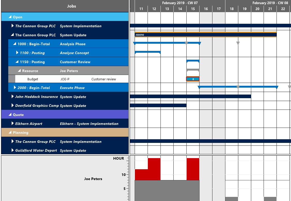Expand the Guildford Water Depart System Update job
291x201 pixels.
[x=12, y=150]
